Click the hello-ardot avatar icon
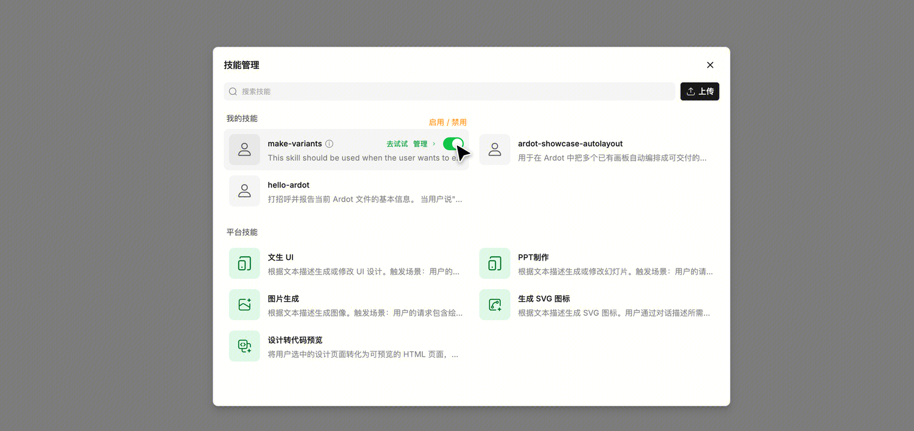 244,191
